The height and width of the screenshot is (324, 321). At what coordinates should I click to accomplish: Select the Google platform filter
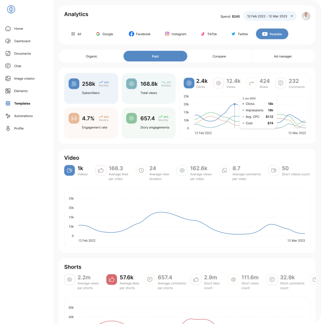pos(105,34)
